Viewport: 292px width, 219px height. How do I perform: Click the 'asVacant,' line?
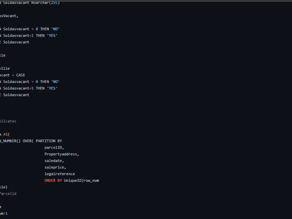(9, 16)
